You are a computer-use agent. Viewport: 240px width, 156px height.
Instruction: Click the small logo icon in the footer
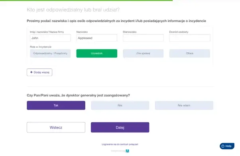coord(127,151)
